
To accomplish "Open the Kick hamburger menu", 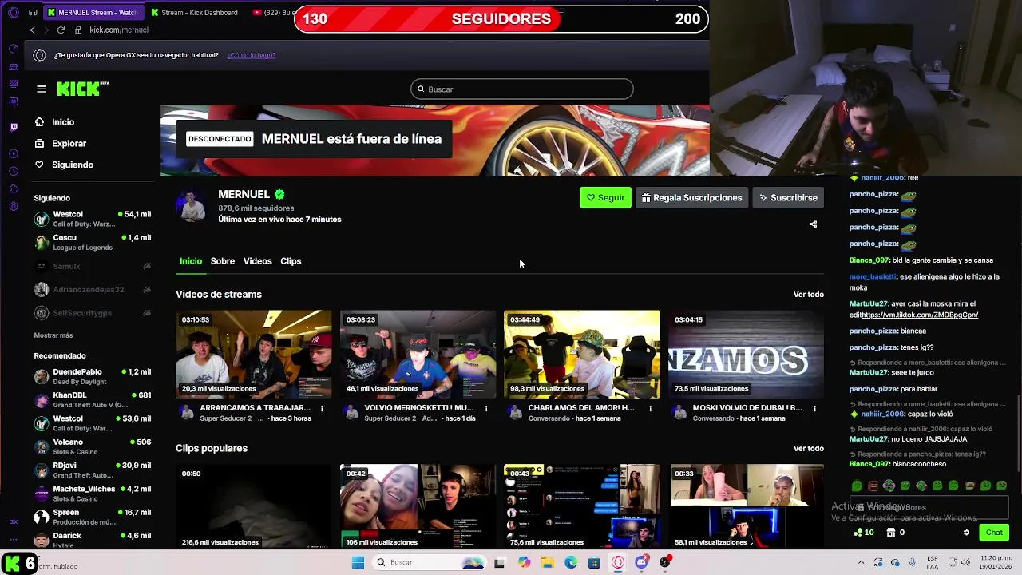I will (x=42, y=89).
